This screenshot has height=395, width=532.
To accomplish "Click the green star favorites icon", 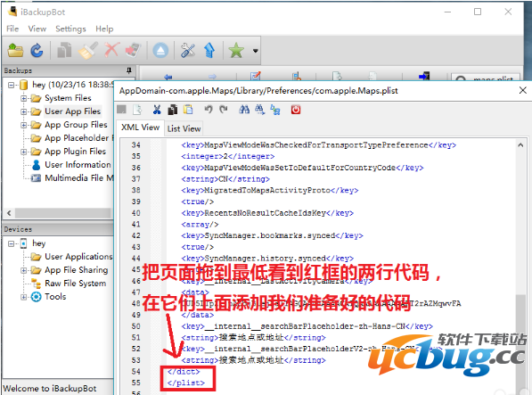I will tap(236, 51).
